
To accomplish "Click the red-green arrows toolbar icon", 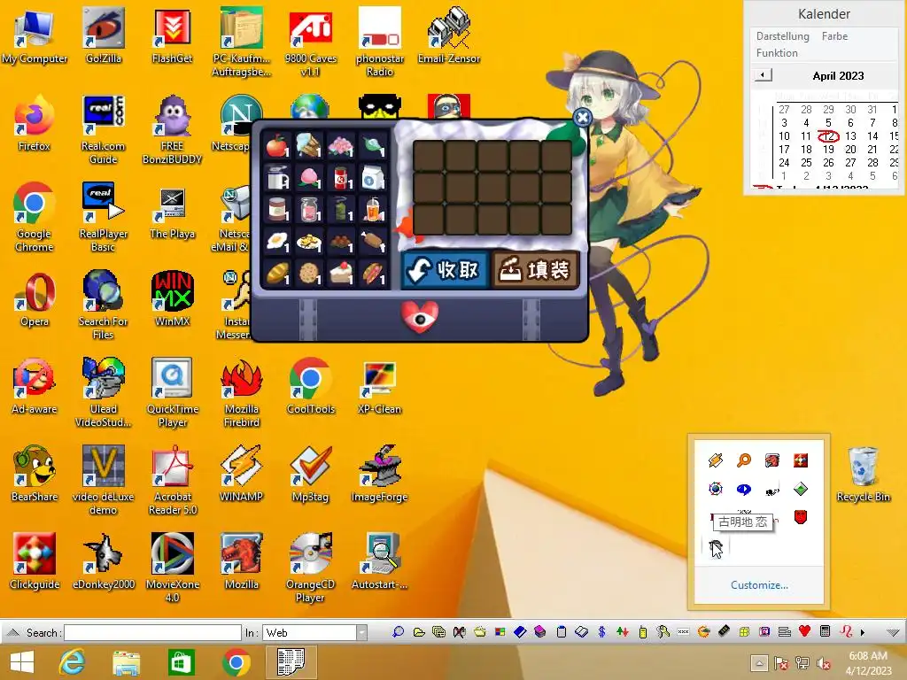I will point(623,631).
